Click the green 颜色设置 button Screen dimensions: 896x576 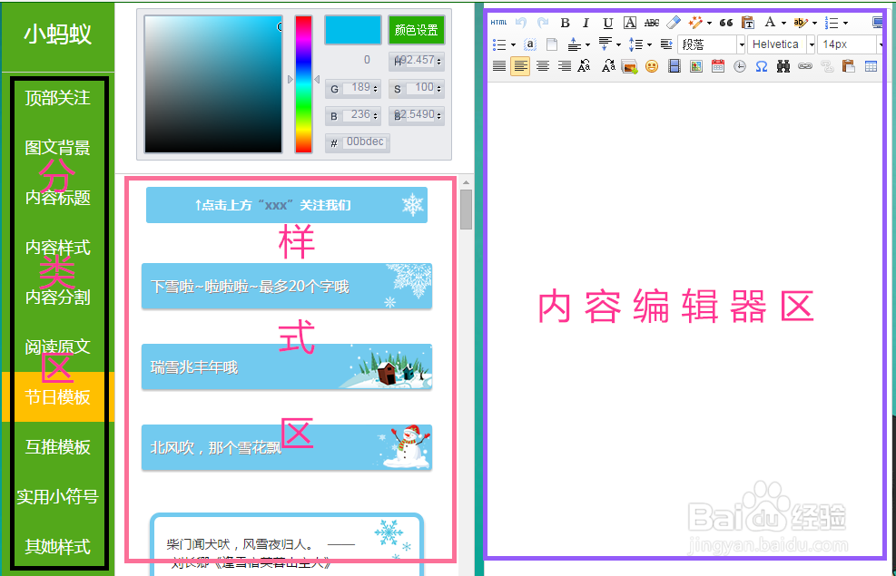tap(416, 29)
